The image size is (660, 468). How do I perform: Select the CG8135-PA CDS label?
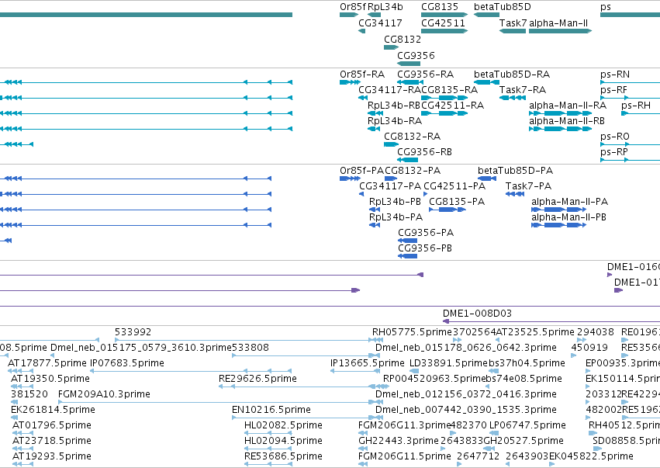pyautogui.click(x=457, y=202)
